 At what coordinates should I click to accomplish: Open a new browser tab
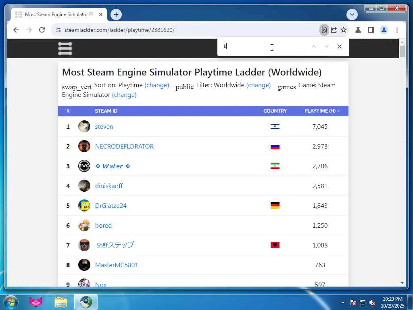point(116,15)
